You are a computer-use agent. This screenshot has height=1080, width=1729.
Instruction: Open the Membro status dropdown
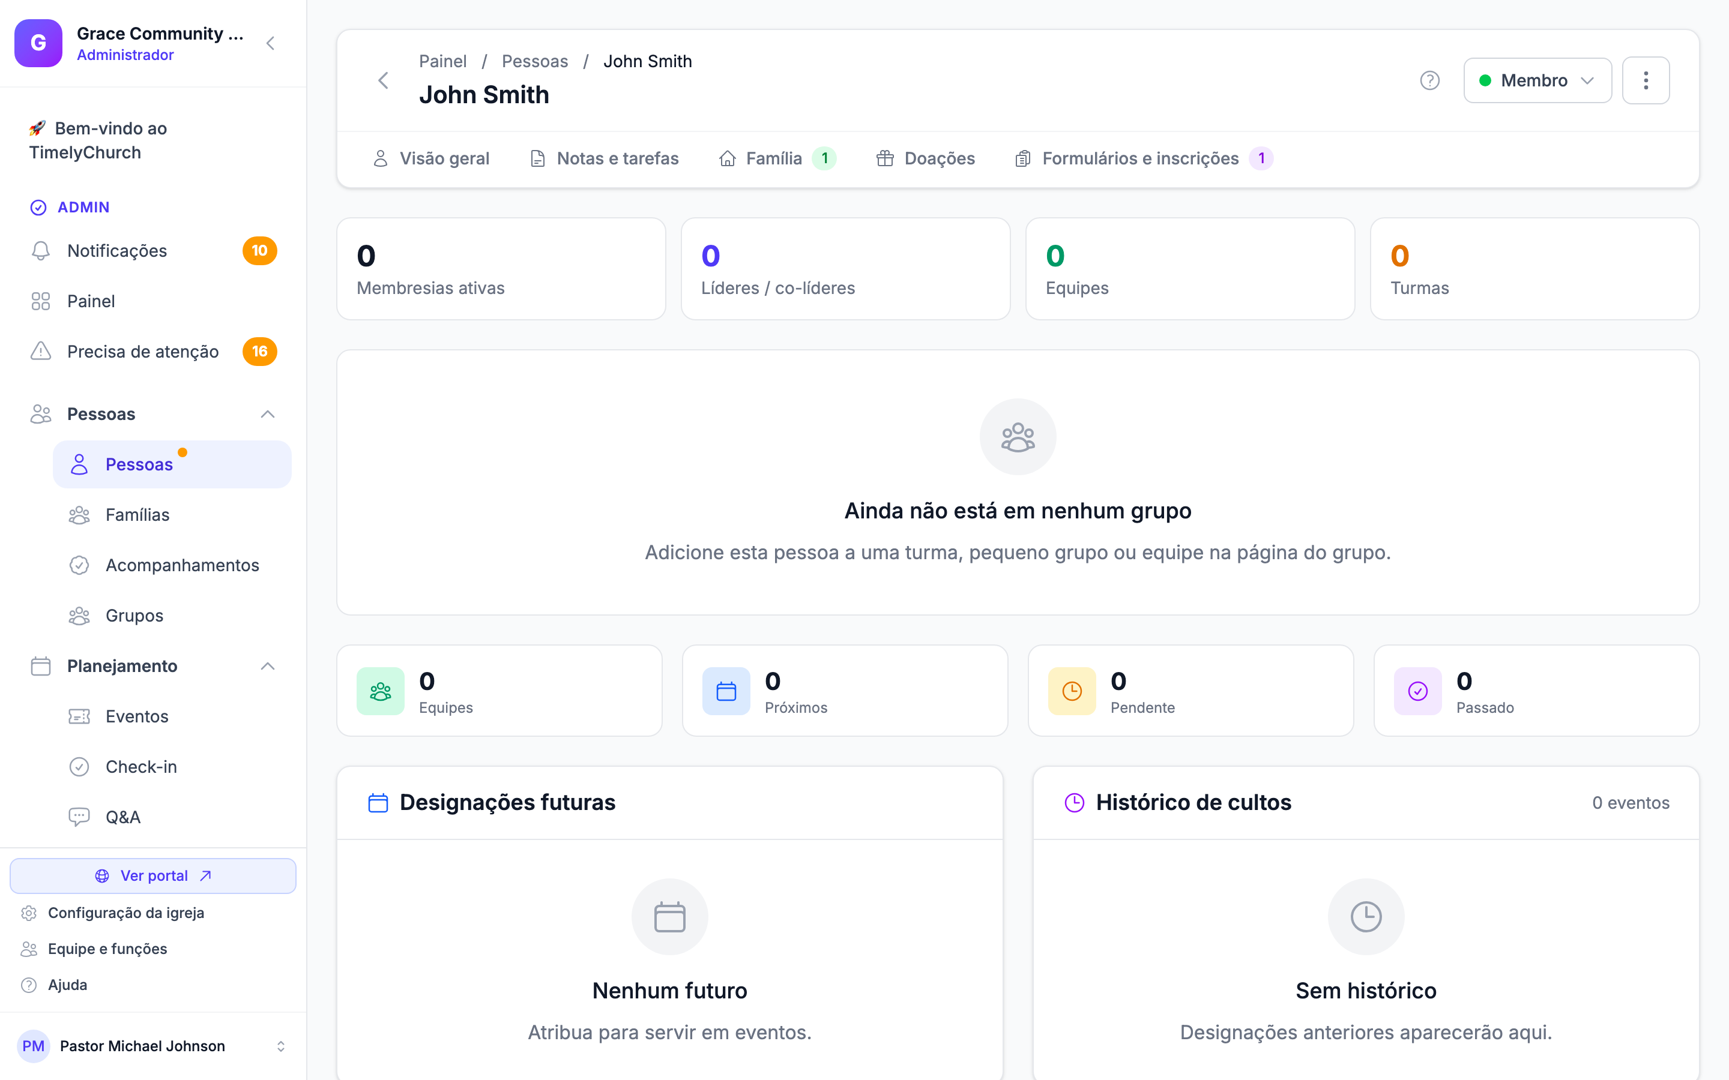tap(1537, 80)
